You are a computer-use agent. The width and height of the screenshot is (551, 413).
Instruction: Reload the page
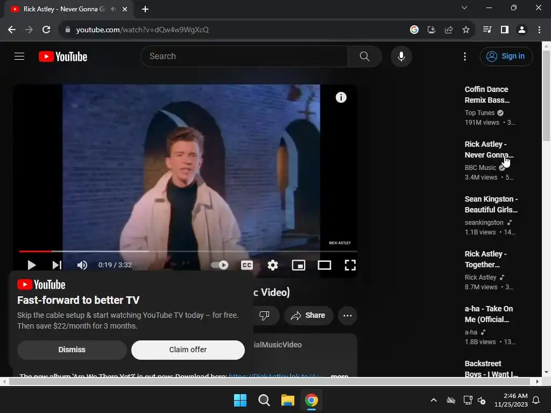click(46, 30)
